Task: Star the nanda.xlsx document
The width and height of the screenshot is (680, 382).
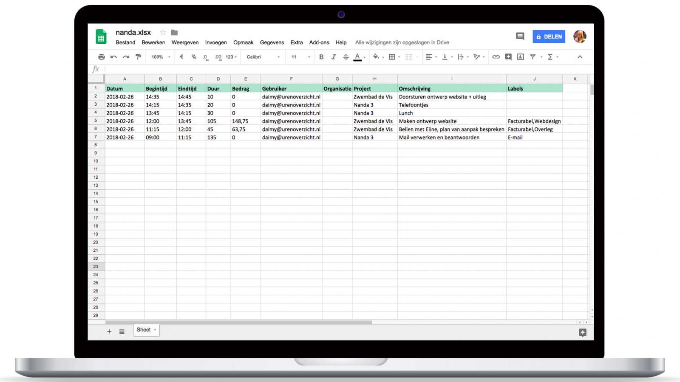Action: (x=163, y=32)
